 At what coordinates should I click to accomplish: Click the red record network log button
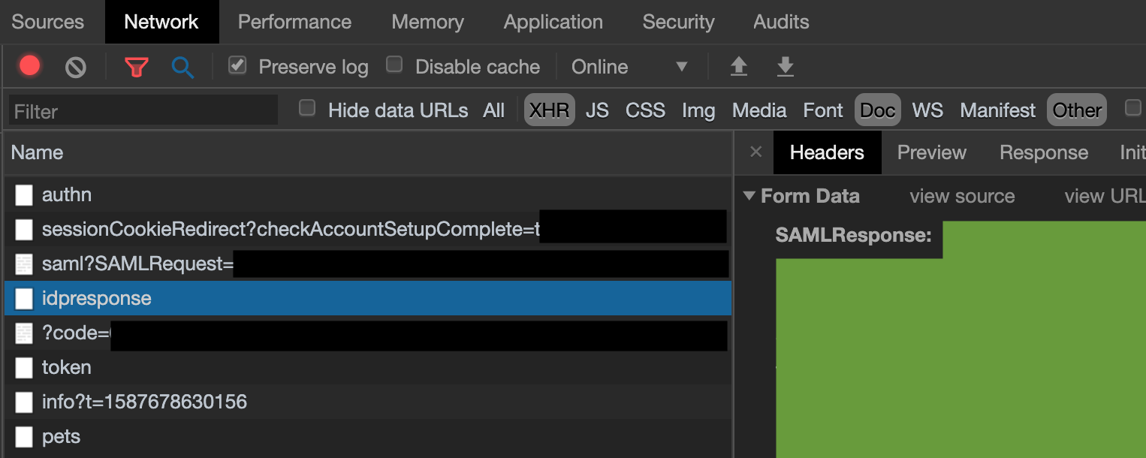click(29, 66)
